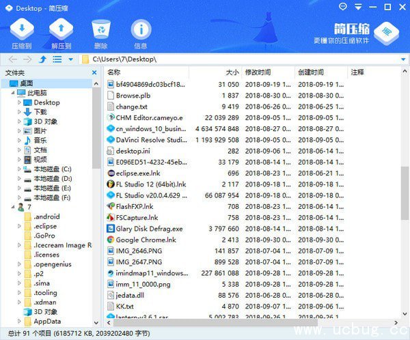Click the FSCapture.lnk icon
410x340 pixels.
tap(111, 217)
